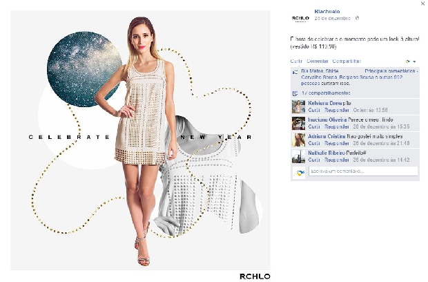428x282 pixels.
Task: Click the Celebrate New Year photo
Action: [x=140, y=140]
